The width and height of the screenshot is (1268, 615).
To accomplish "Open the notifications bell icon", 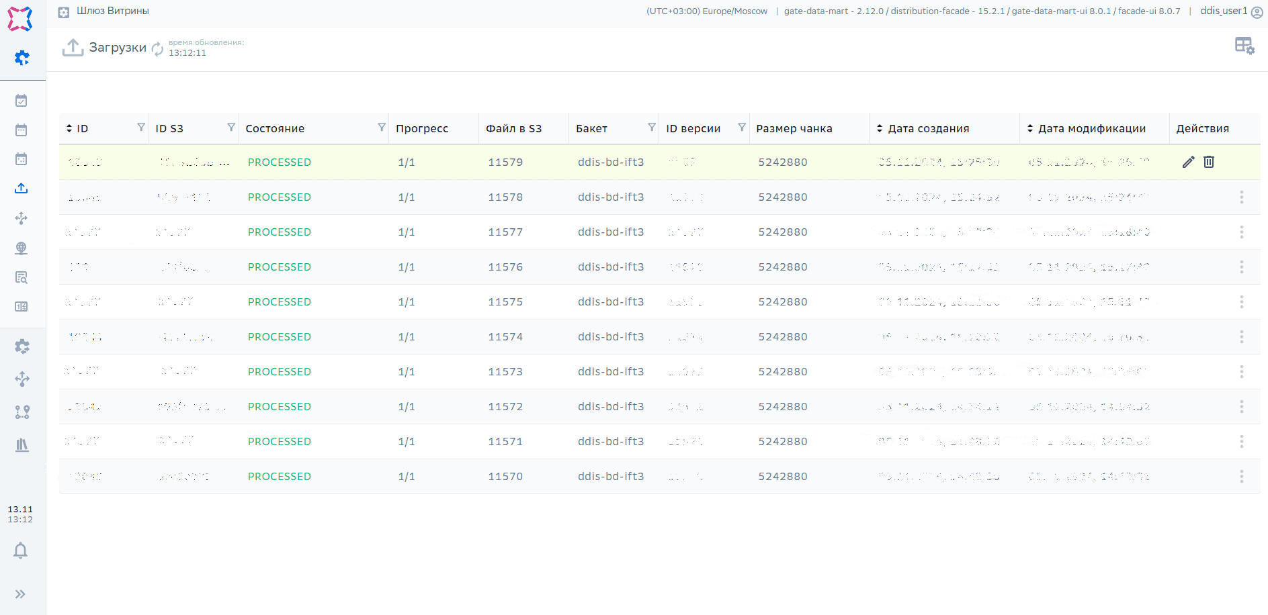I will [x=21, y=551].
